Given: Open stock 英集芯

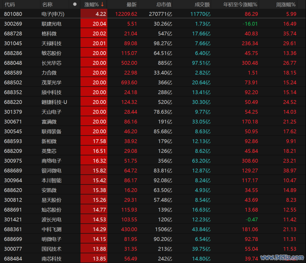Looking at the screenshot, I should [x=49, y=151].
